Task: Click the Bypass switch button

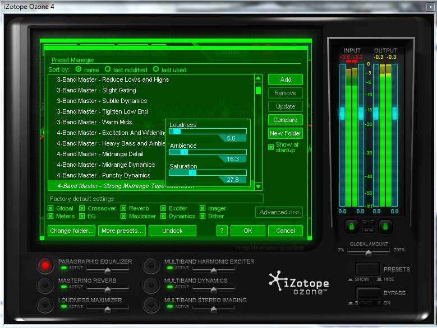Action: click(368, 293)
